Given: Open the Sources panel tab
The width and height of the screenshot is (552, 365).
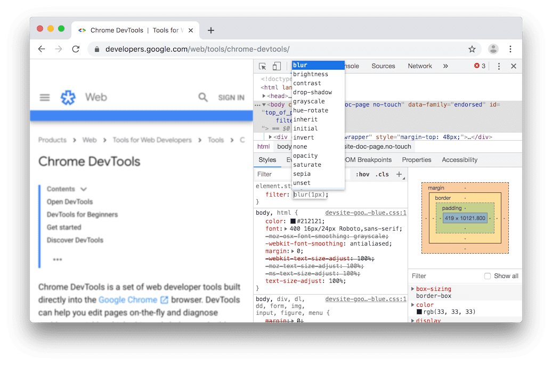Looking at the screenshot, I should 383,66.
